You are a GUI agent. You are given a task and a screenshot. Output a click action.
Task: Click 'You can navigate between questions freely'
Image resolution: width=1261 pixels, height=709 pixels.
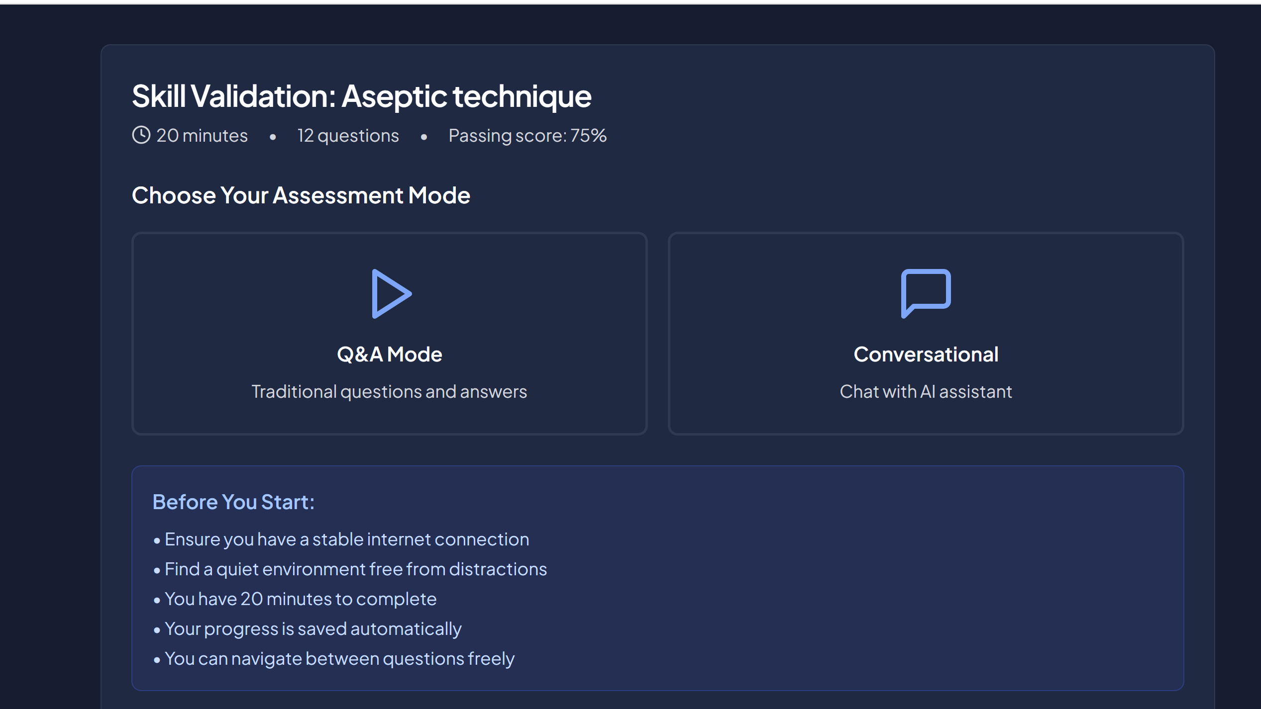click(339, 659)
